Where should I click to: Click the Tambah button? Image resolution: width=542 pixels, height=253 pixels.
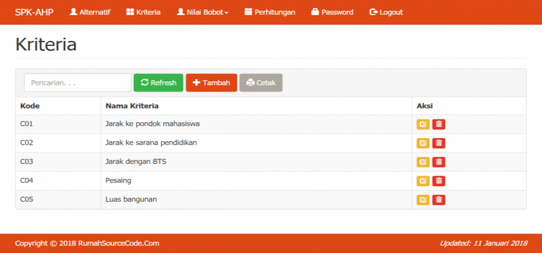coord(212,82)
